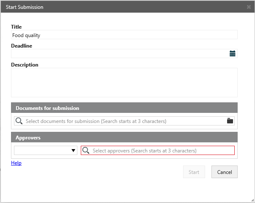Close the Start Submission dialog with X
This screenshot has height=203, width=255.
(249, 7)
